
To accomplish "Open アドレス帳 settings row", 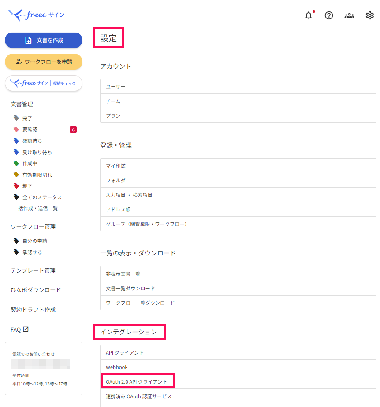I will [x=238, y=209].
